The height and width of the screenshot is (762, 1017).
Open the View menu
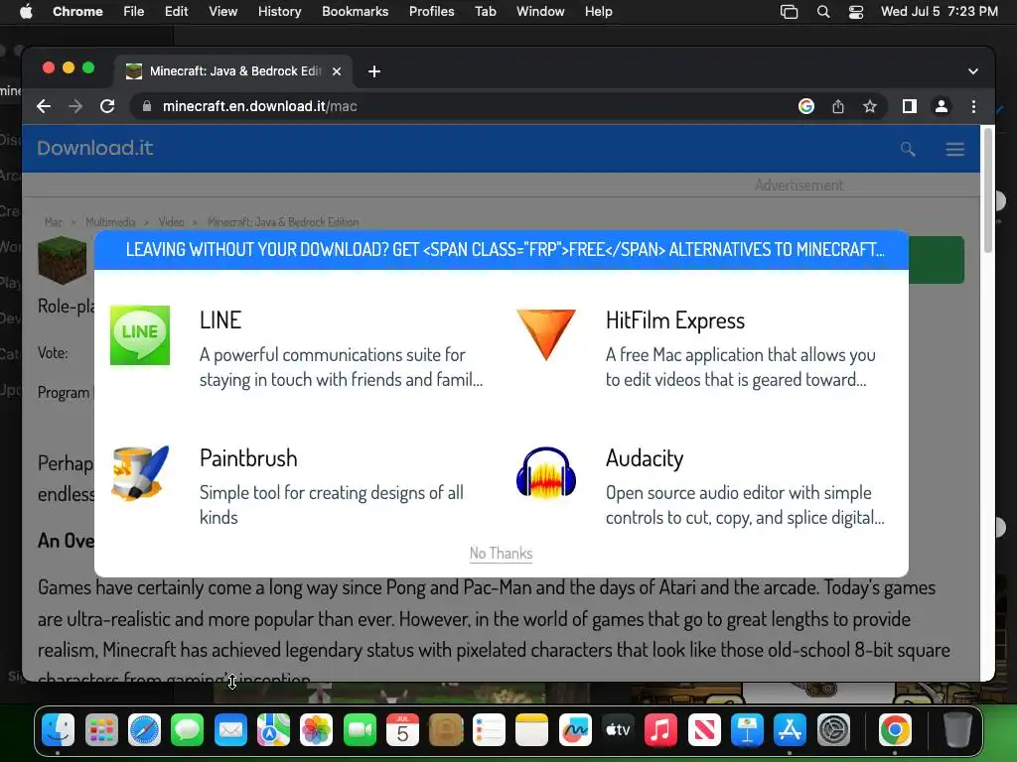coord(223,12)
